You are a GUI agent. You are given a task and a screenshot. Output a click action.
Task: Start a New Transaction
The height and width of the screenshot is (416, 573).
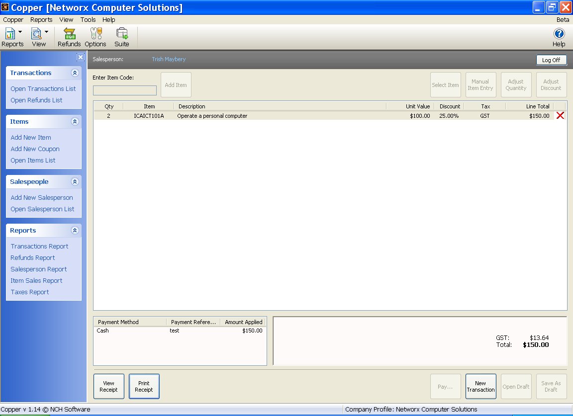click(x=480, y=386)
